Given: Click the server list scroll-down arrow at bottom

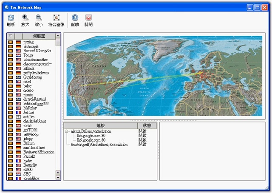Looking at the screenshot, I should (58, 178).
